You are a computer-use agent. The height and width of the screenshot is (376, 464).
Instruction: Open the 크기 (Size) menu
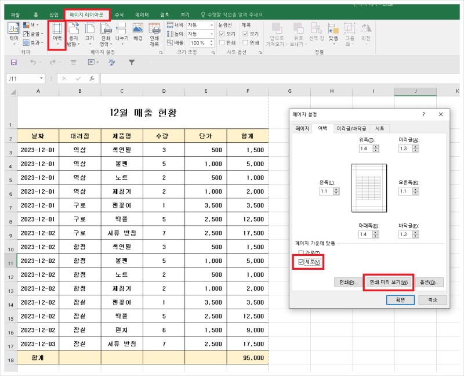pyautogui.click(x=90, y=34)
